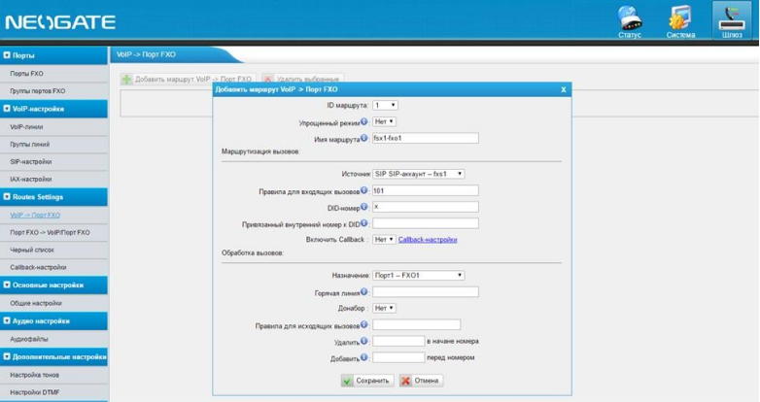This screenshot has height=402, width=760.
Task: Open SIP-настройки in the sidebar
Action: [x=31, y=161]
